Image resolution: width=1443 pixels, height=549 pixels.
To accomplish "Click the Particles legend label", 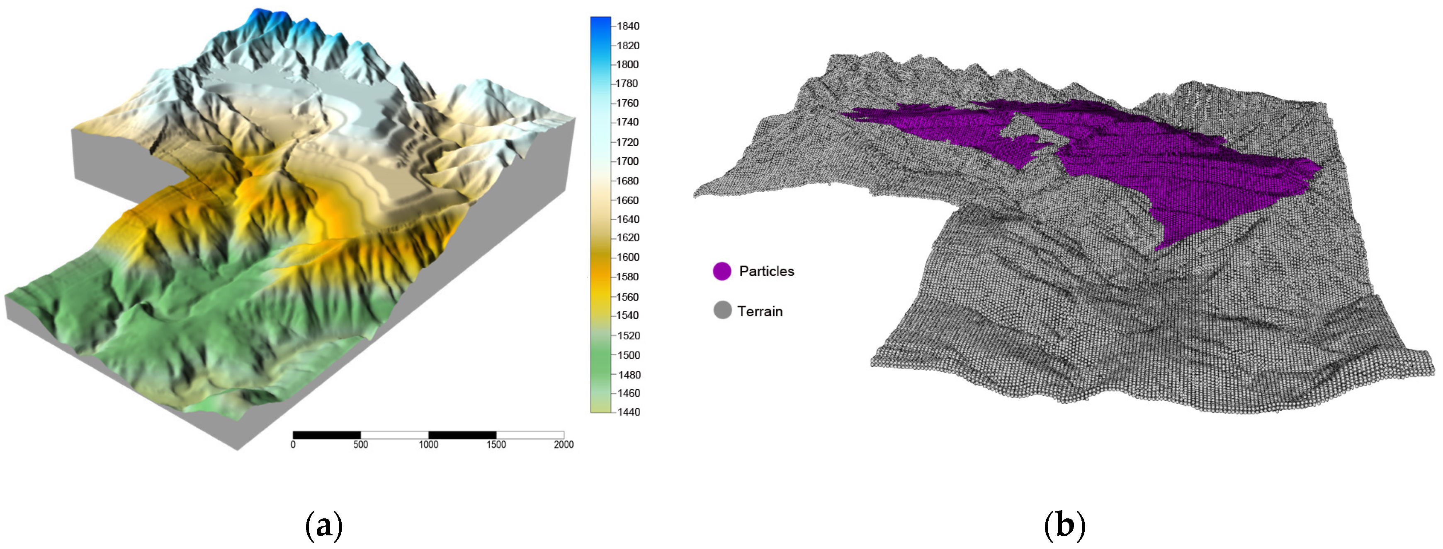I will 766,271.
